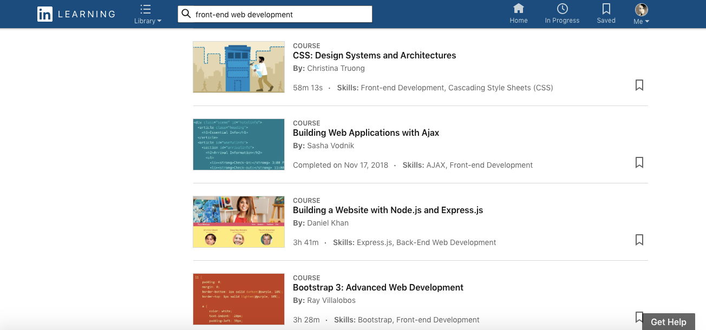Click AJAX, Front-end Development skills text
The height and width of the screenshot is (330, 706).
pos(480,165)
